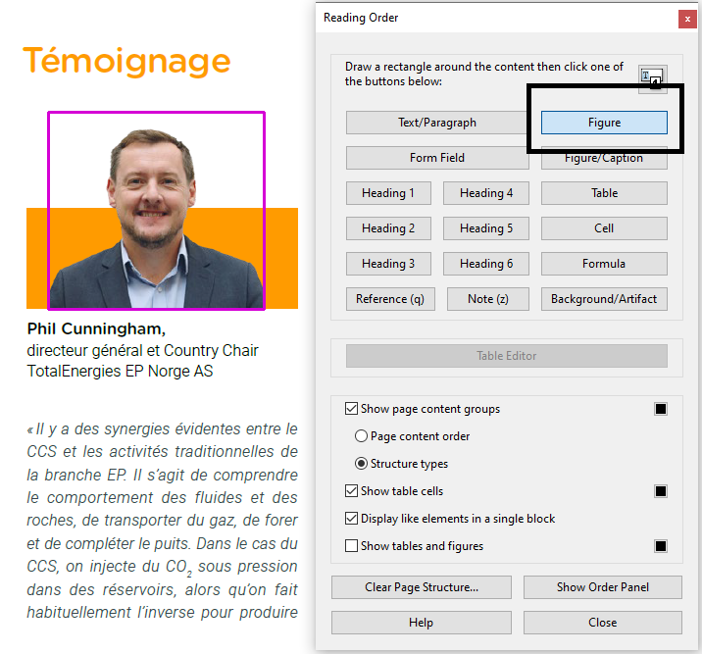The width and height of the screenshot is (702, 654).
Task: Tag selection as Text/Paragraph
Action: (x=437, y=123)
